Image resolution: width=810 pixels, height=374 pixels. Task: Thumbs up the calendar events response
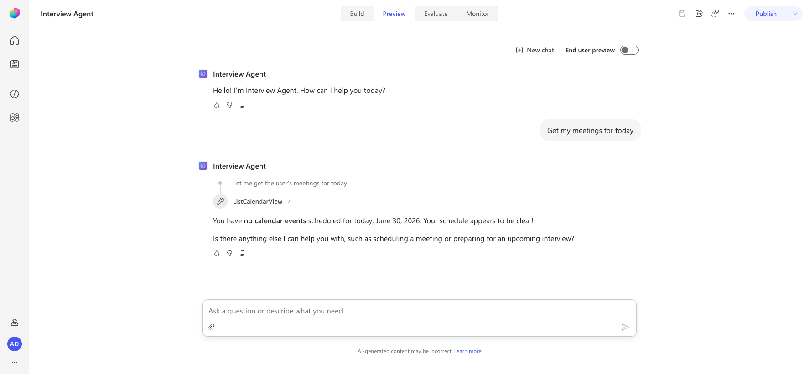(x=217, y=253)
